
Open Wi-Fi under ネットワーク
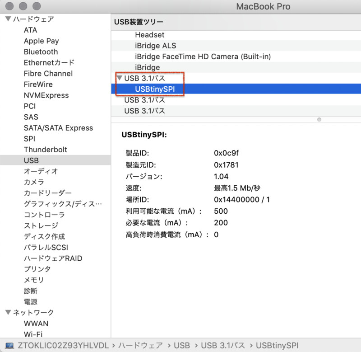tap(33, 334)
